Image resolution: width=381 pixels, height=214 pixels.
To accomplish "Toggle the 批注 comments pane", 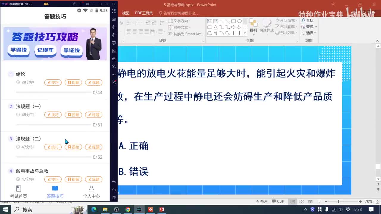I will (278, 202).
